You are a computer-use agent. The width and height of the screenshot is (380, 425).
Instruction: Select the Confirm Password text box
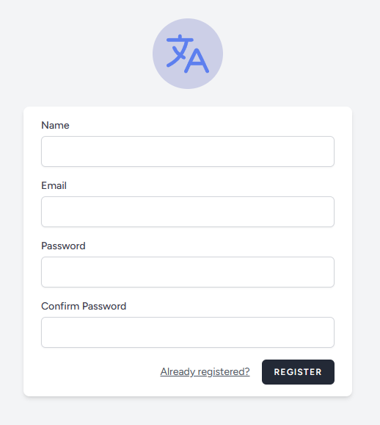point(188,332)
